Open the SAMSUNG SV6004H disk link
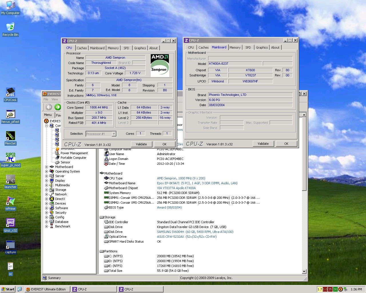 195,232
